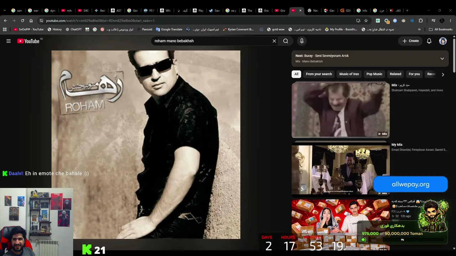Open the Panzoid bookmark
The width and height of the screenshot is (456, 256).
click(x=144, y=30)
